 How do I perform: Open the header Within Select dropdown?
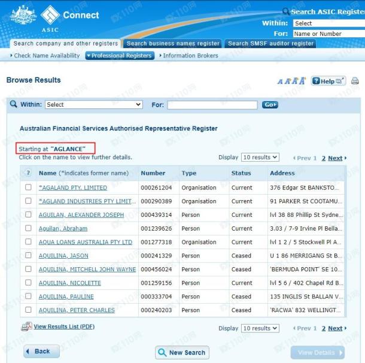click(328, 23)
